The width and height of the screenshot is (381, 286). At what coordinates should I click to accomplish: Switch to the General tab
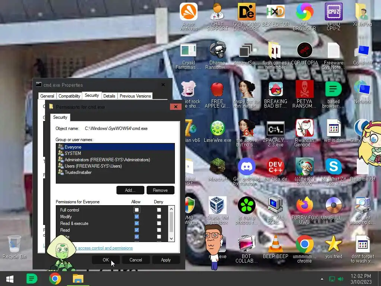pos(47,96)
